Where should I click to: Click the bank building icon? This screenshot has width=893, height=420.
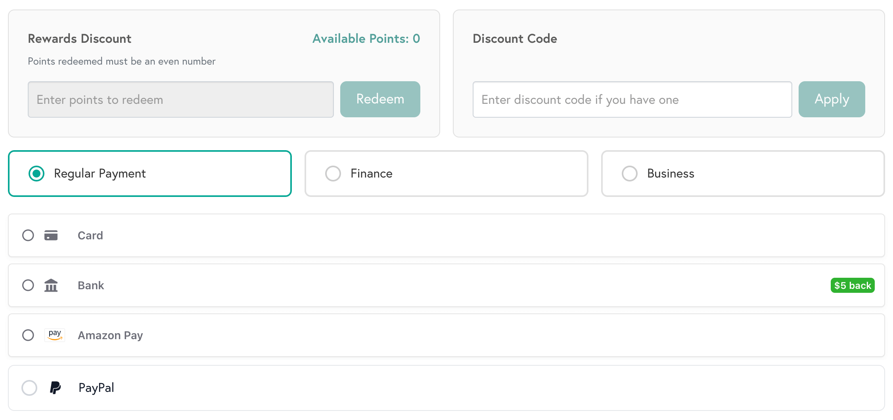coord(51,285)
